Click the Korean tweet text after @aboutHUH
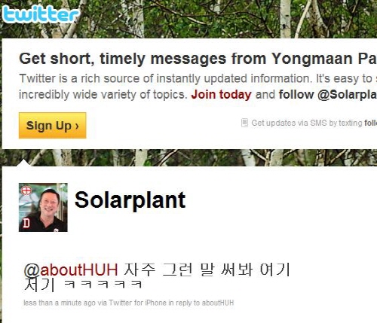The image size is (377, 323). point(157,277)
